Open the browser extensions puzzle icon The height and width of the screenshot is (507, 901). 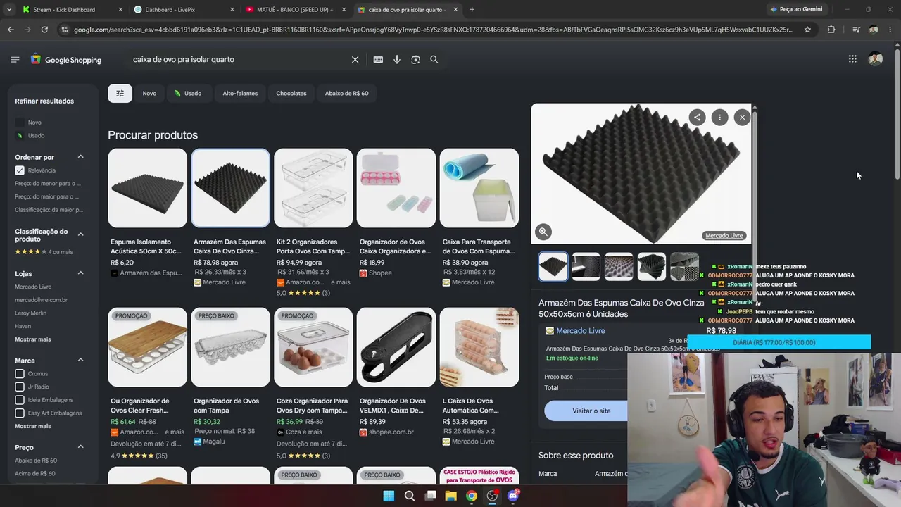click(831, 30)
